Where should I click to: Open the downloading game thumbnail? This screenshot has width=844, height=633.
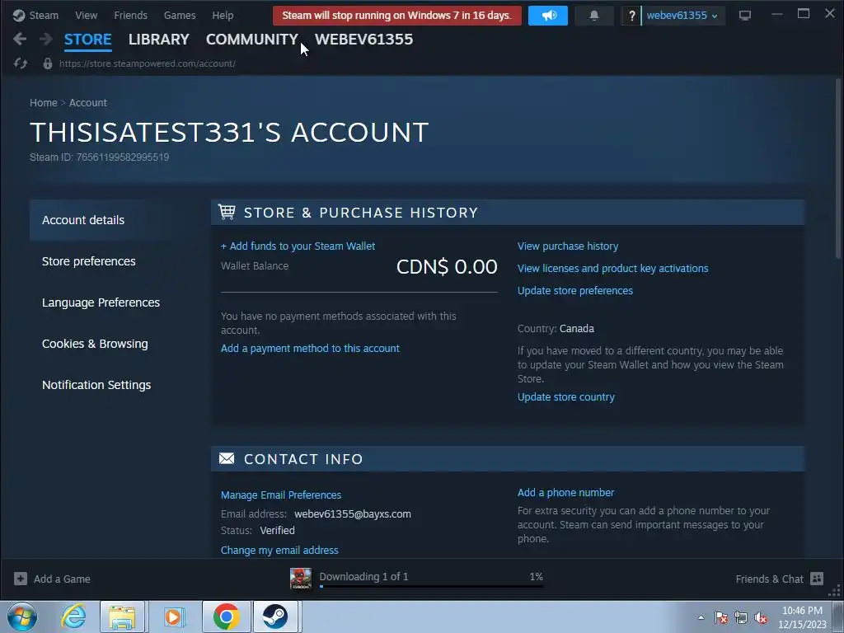tap(300, 578)
